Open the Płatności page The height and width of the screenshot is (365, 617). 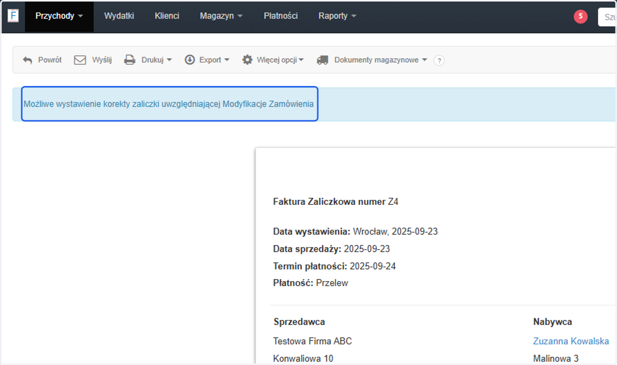[x=281, y=16]
